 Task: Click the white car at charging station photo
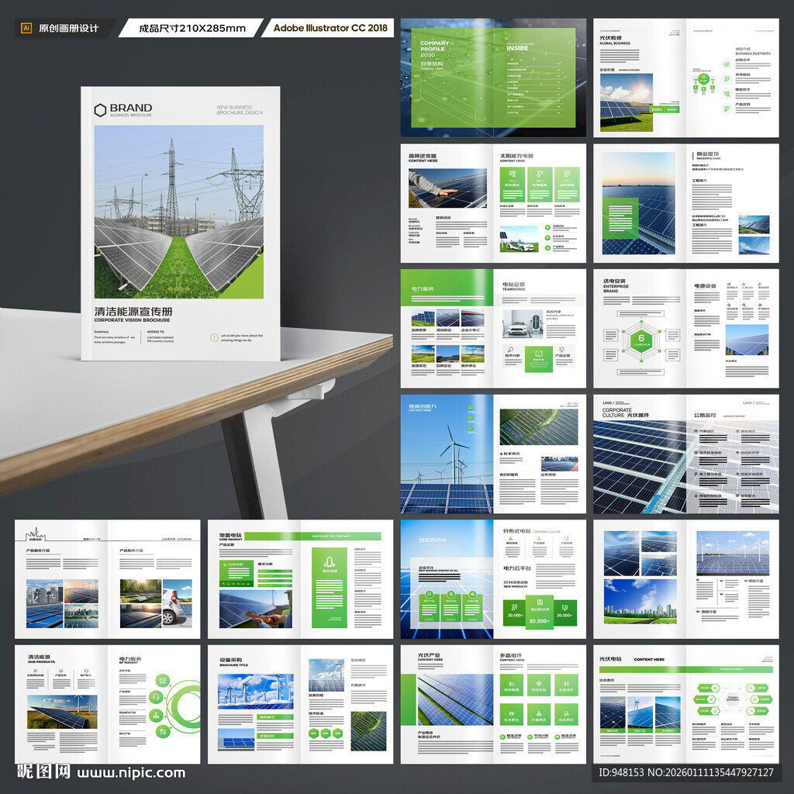pos(523,324)
